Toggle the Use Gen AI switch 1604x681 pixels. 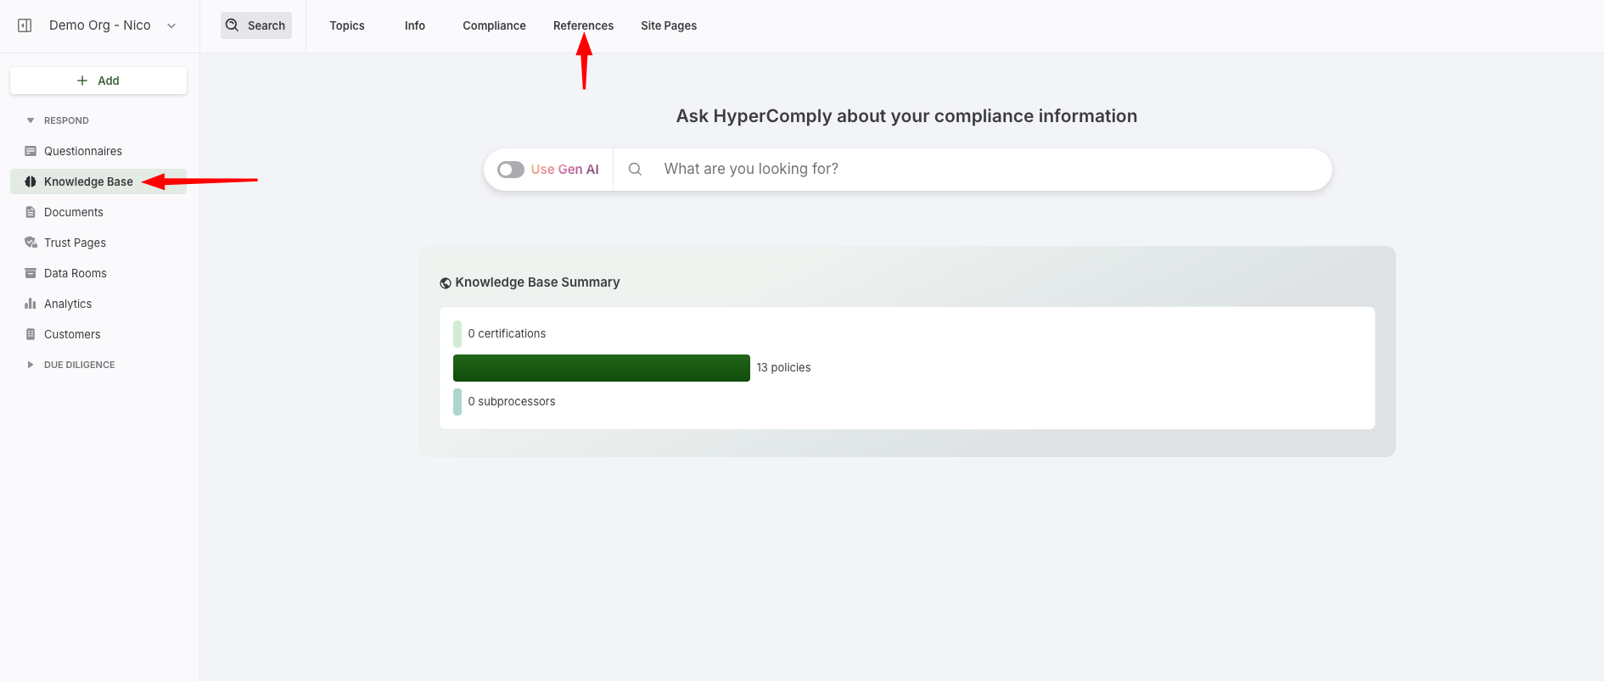tap(511, 170)
